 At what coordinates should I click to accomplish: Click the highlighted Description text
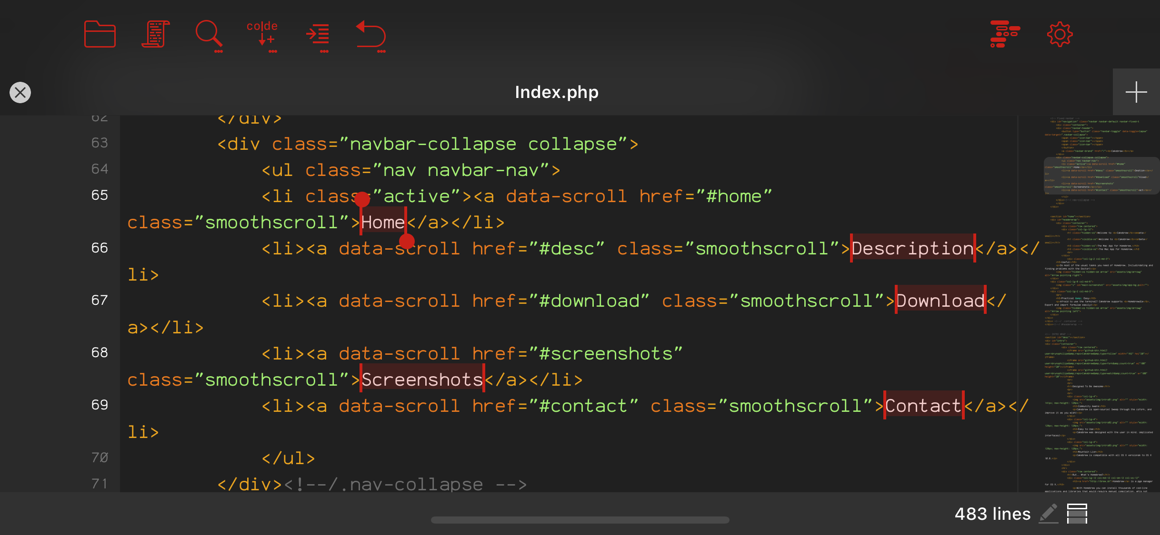click(912, 248)
